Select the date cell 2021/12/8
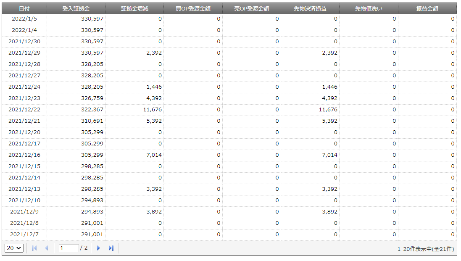Image resolution: width=461 pixels, height=261 pixels. click(24, 223)
